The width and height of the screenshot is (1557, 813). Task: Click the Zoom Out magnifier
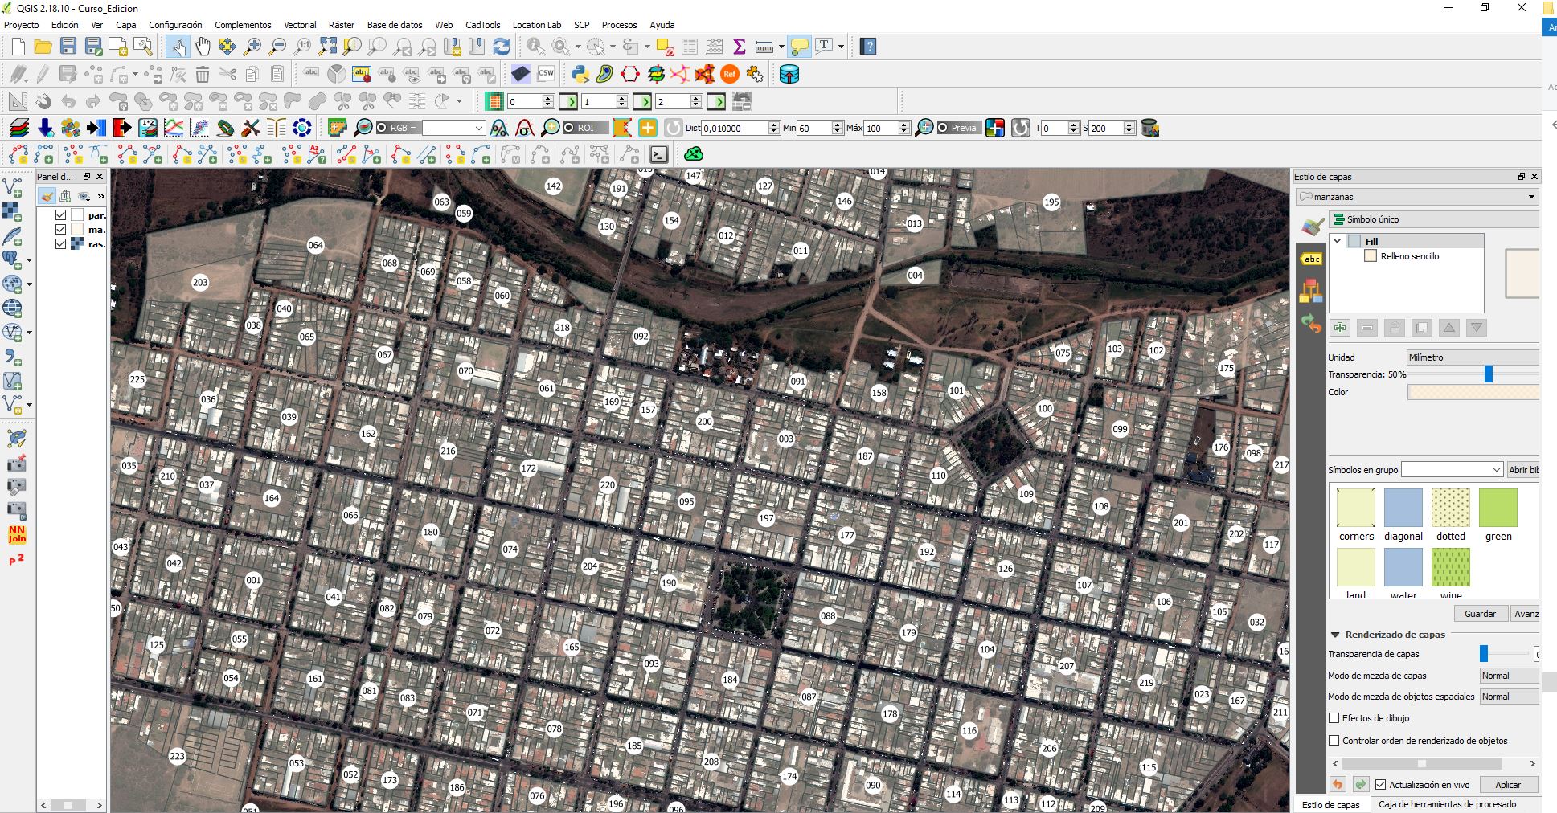coord(277,47)
